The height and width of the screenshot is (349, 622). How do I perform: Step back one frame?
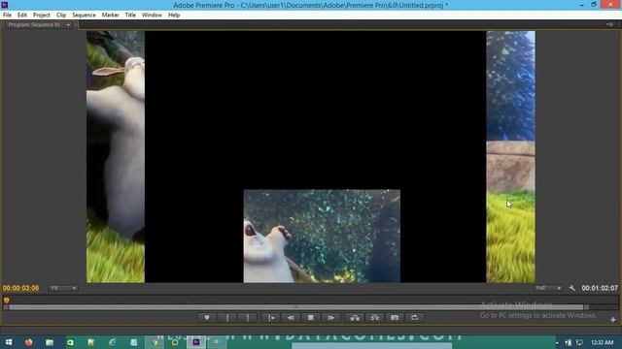click(x=292, y=318)
